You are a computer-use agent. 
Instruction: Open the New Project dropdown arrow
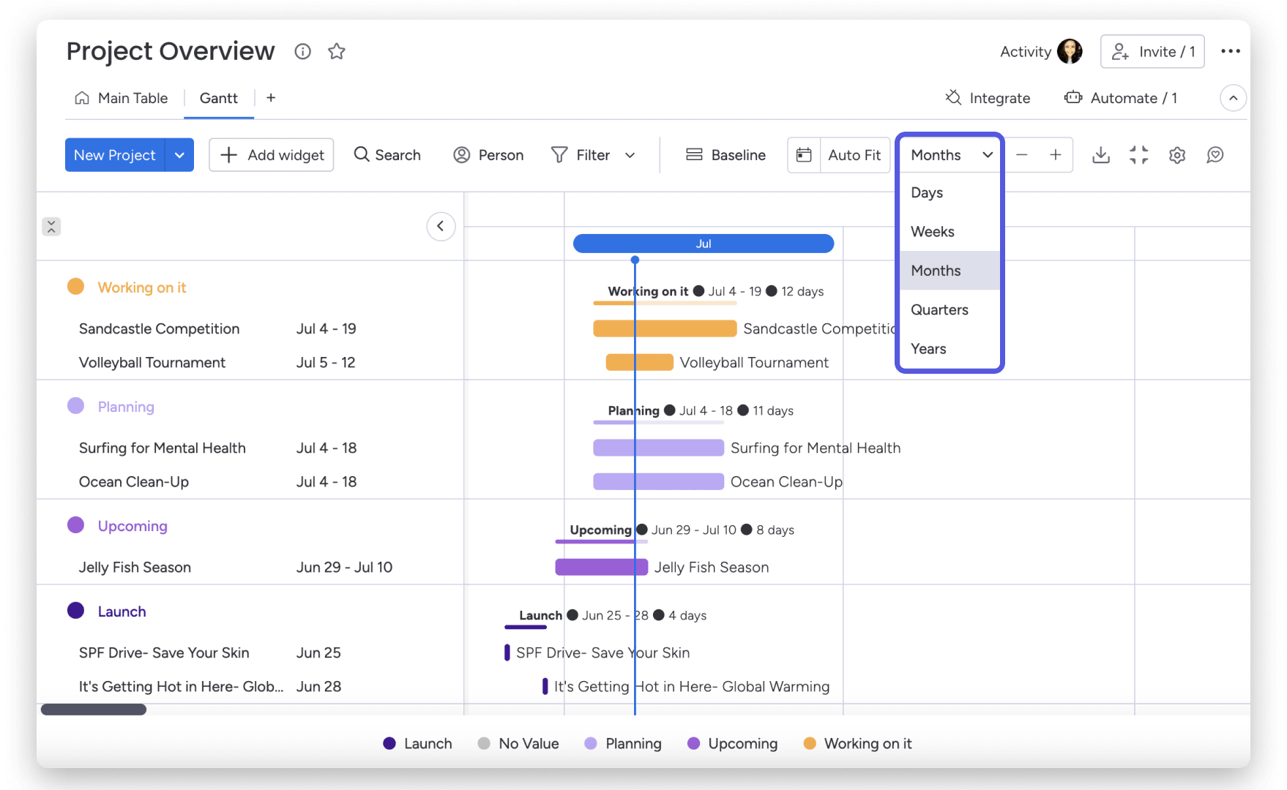tap(179, 154)
